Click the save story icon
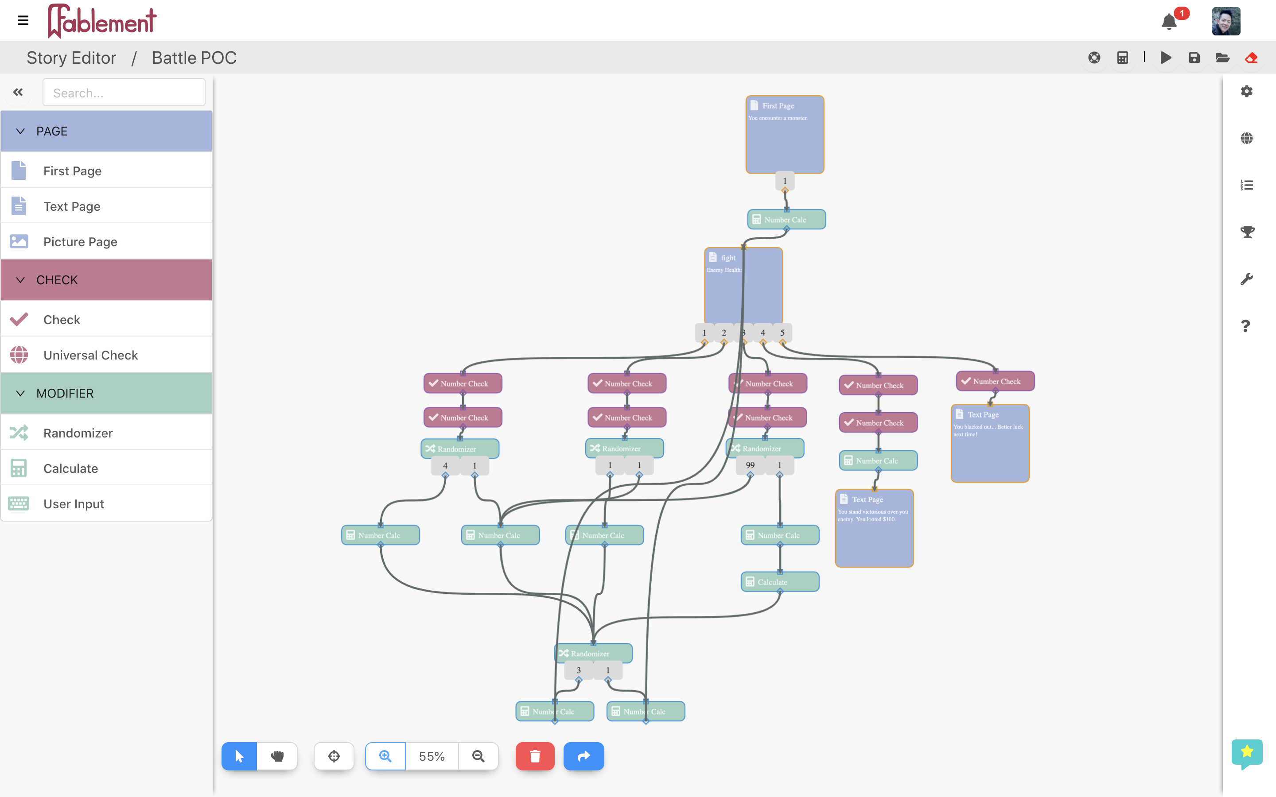The width and height of the screenshot is (1276, 797). click(1194, 58)
